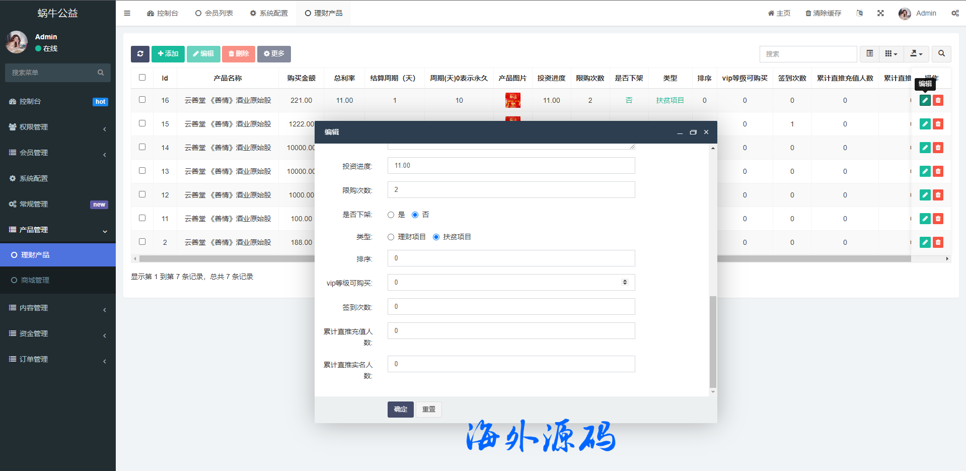
Task: Click the green edit icon for row 15
Action: coord(925,124)
